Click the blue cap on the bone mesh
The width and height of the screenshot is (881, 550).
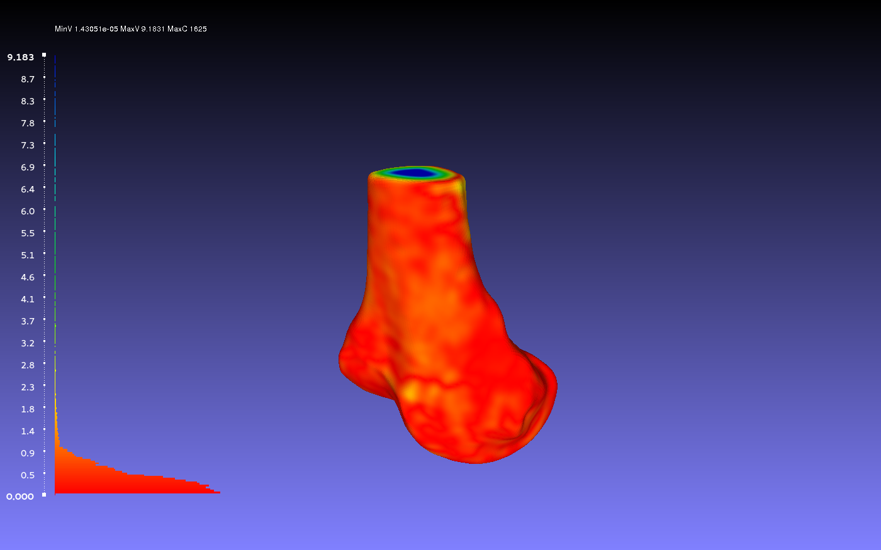coord(415,172)
